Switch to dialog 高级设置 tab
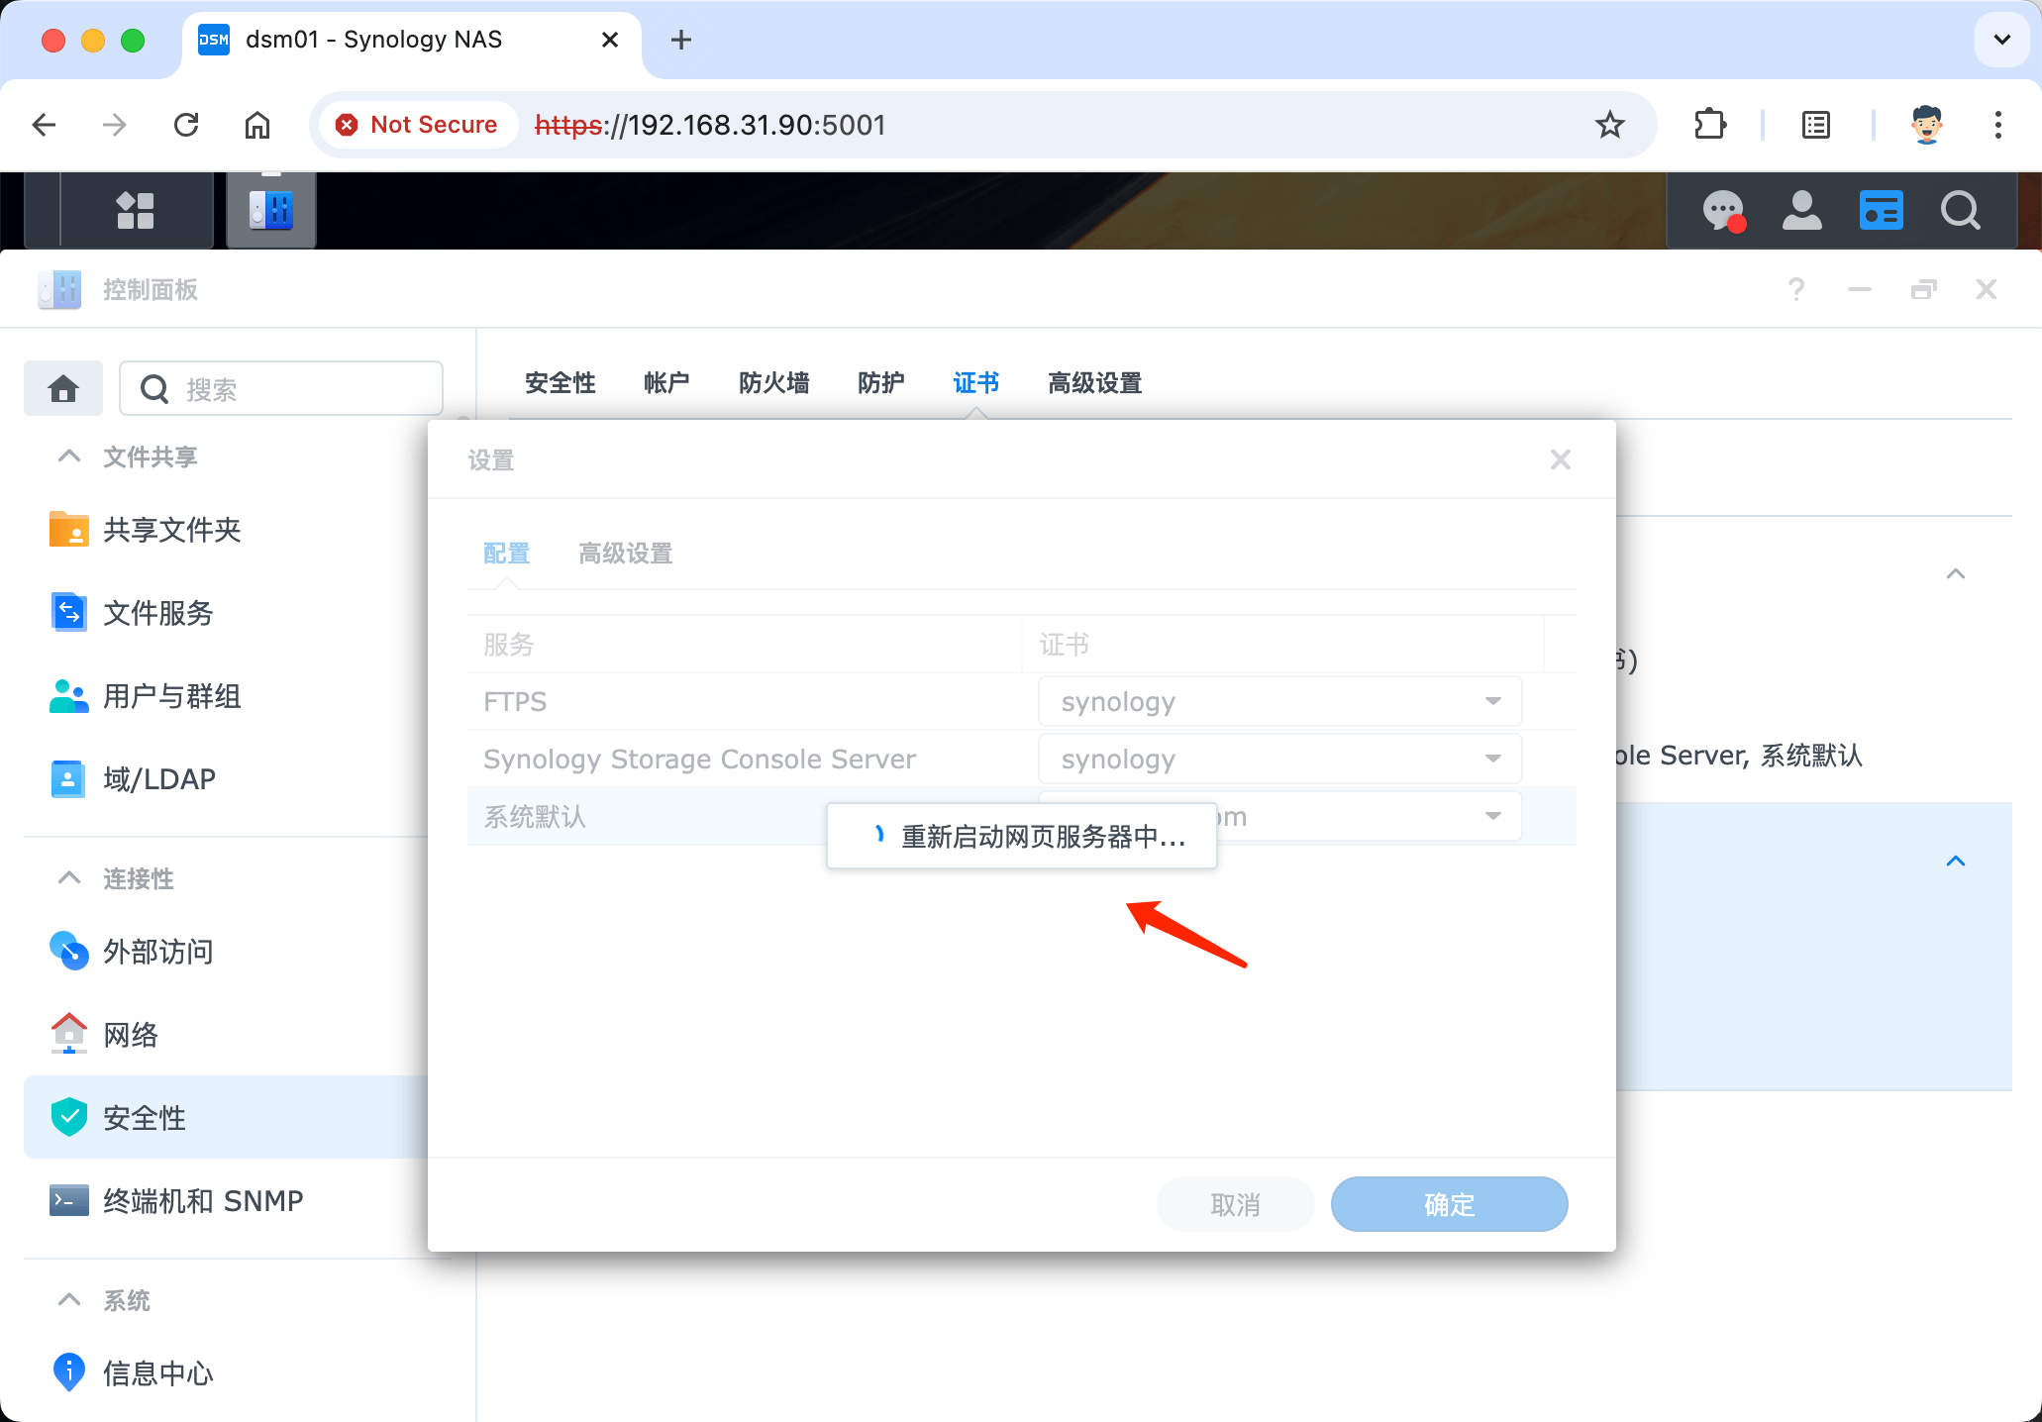2042x1422 pixels. click(x=625, y=554)
